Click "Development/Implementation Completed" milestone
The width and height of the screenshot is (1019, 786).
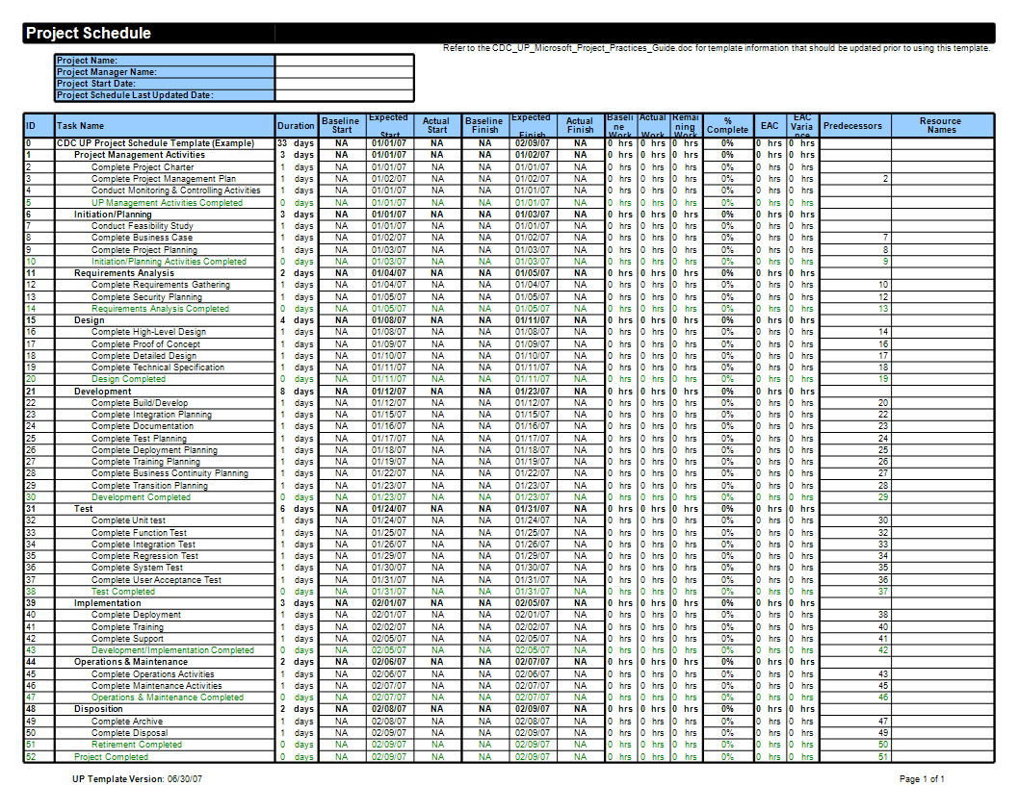[x=172, y=650]
